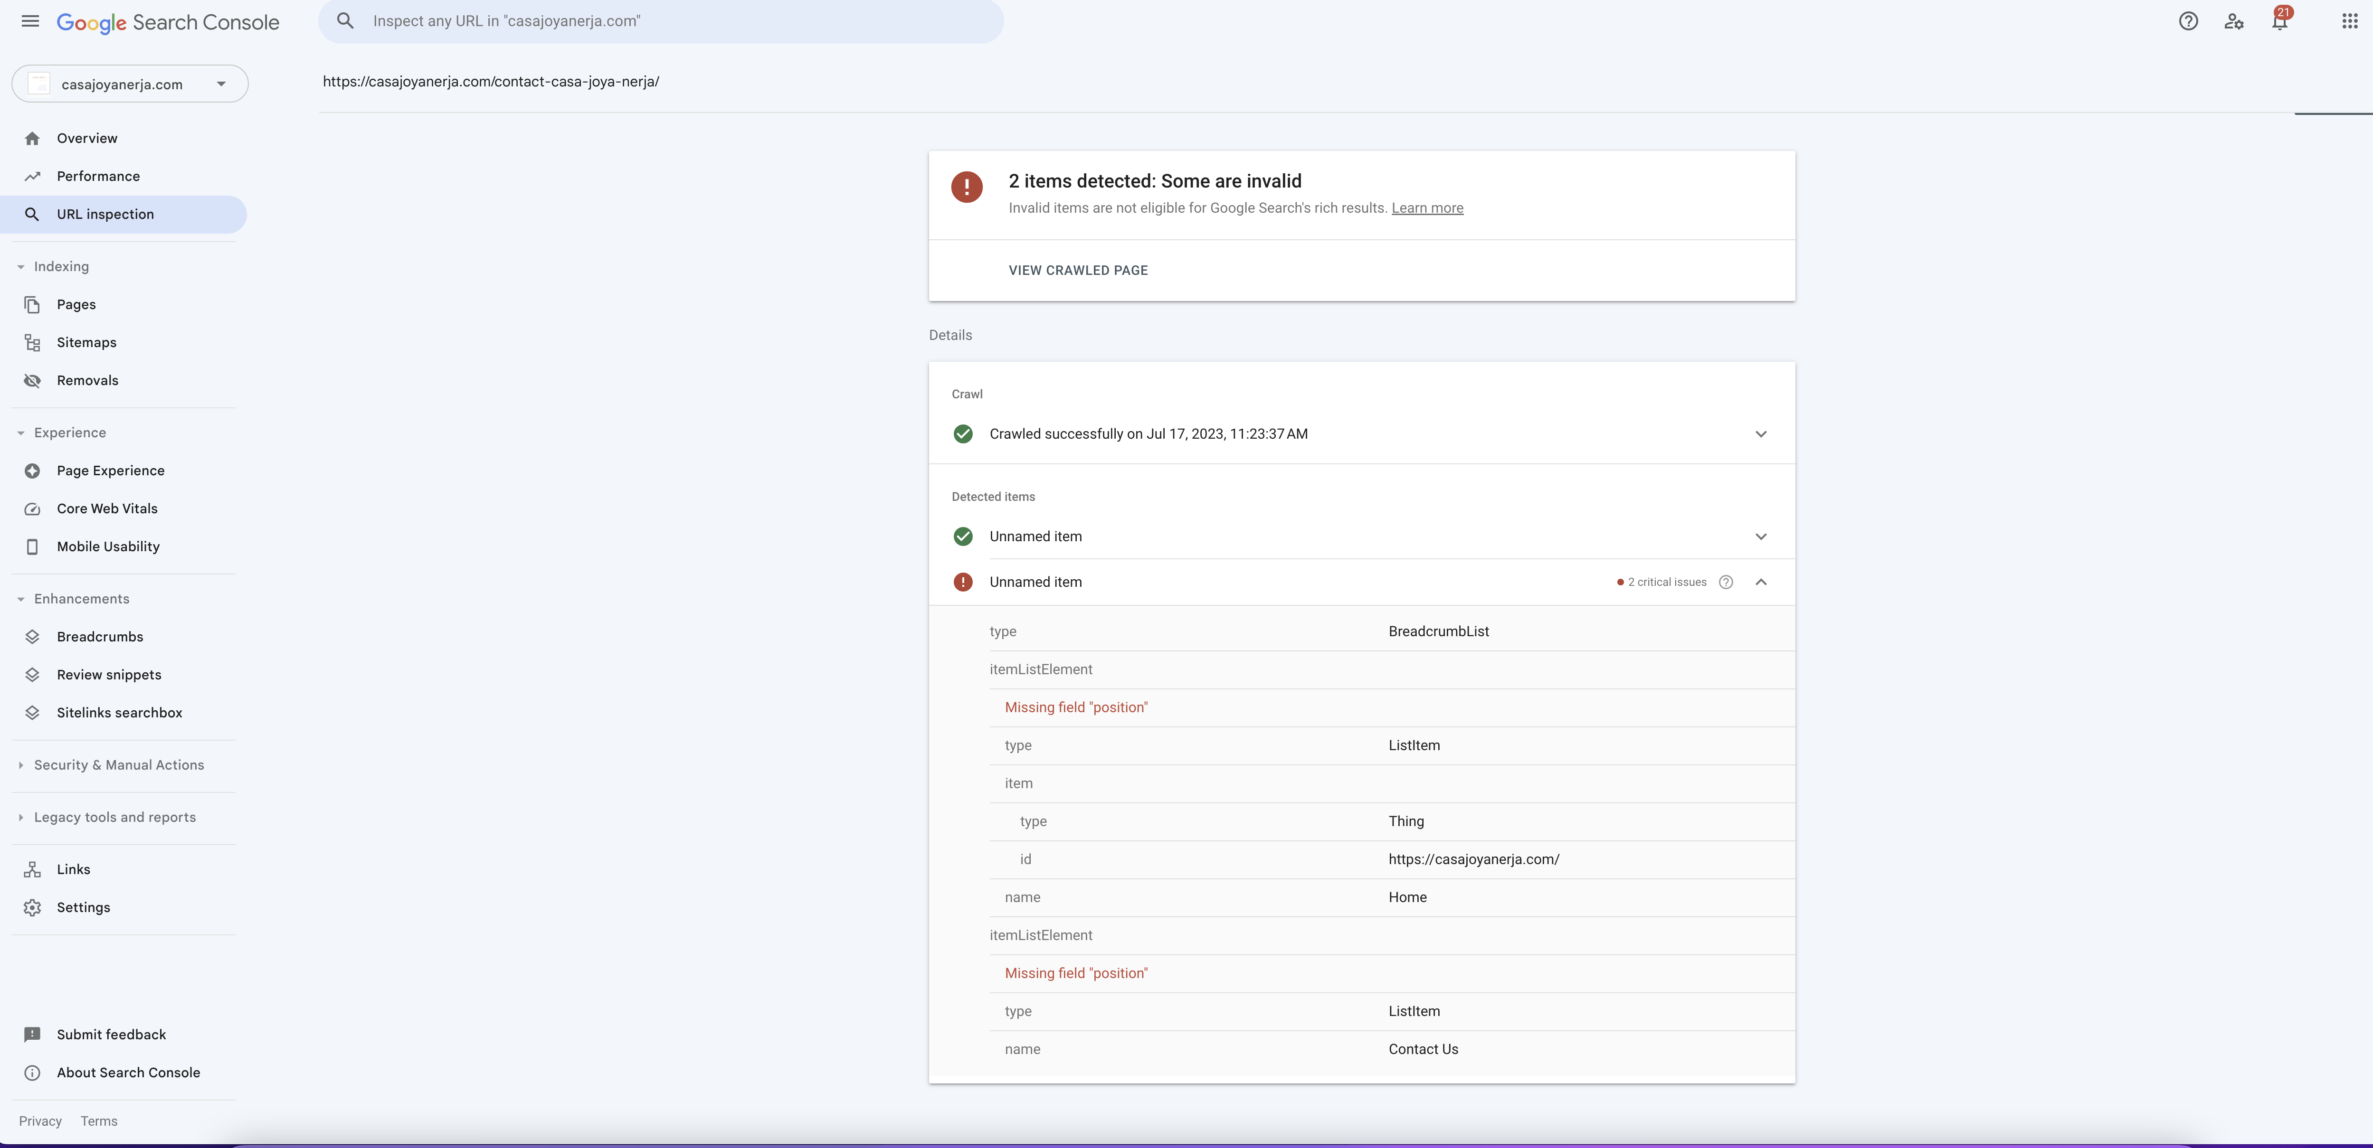Click the https://casajoyanerja.com/ id value
Viewport: 2373px width, 1148px height.
pos(1474,860)
